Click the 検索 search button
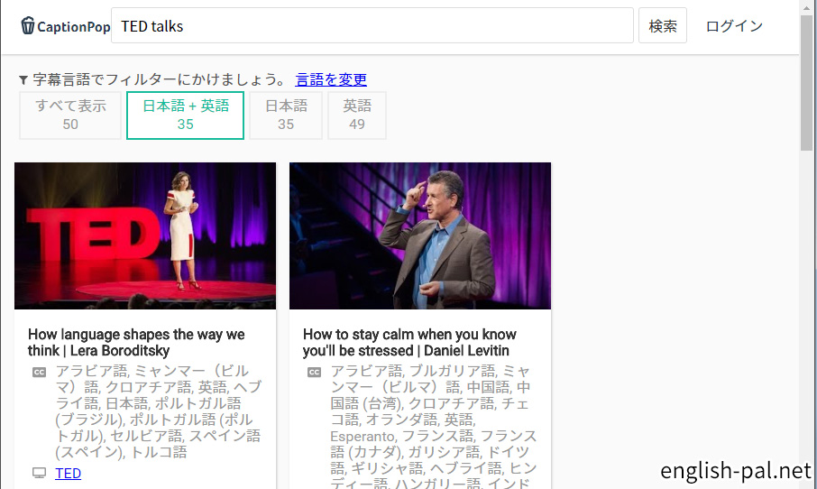Image resolution: width=817 pixels, height=489 pixels. (x=662, y=25)
